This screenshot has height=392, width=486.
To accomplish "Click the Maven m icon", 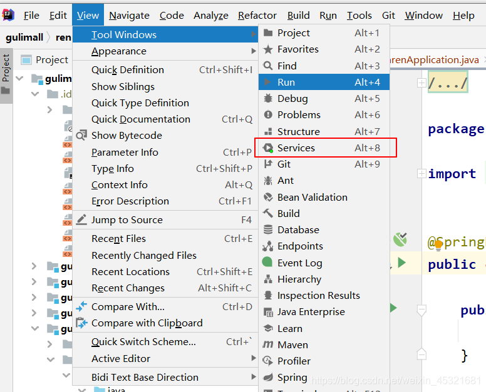I will pos(268,344).
